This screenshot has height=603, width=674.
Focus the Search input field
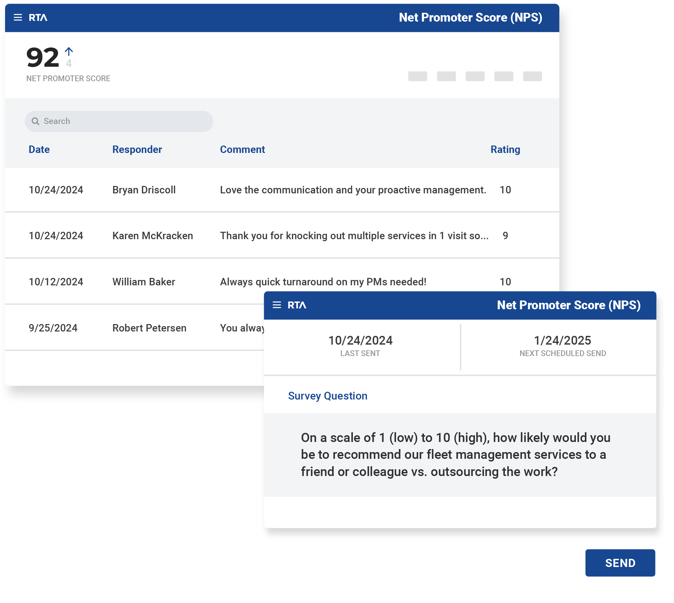tap(119, 121)
